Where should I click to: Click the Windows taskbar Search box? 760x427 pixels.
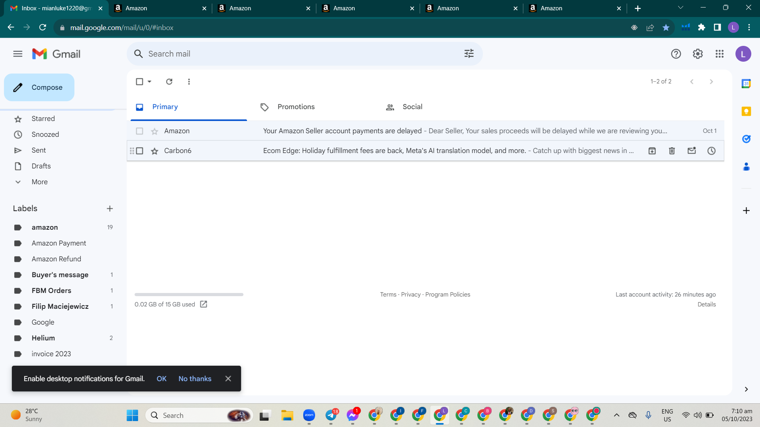click(x=199, y=415)
